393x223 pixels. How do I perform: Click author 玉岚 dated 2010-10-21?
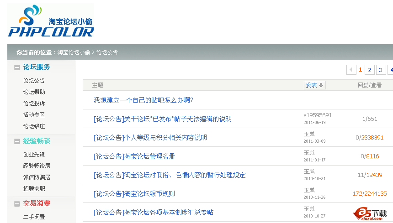point(309,171)
